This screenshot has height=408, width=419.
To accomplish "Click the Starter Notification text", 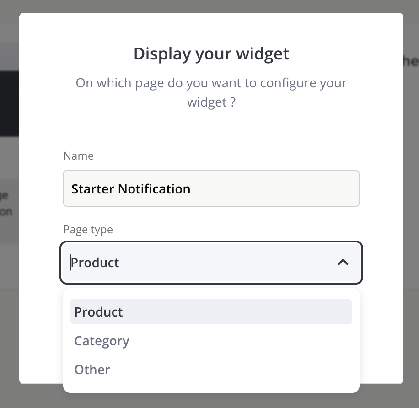I will (131, 188).
